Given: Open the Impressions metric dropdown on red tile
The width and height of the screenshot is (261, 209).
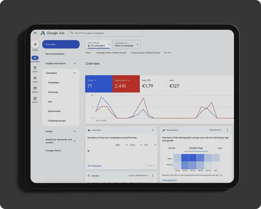Looking at the screenshot, I should (122, 80).
